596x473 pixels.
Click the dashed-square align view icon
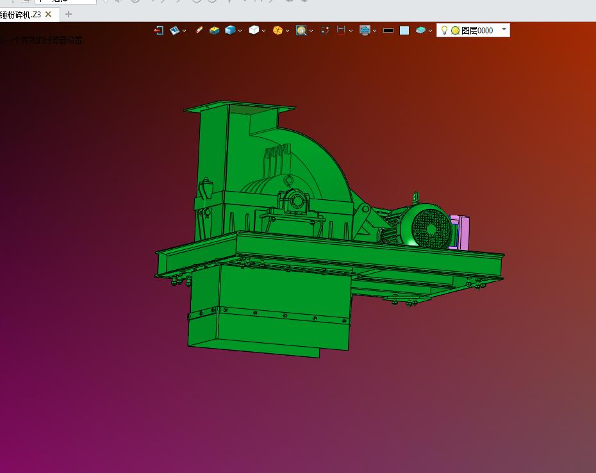(325, 30)
